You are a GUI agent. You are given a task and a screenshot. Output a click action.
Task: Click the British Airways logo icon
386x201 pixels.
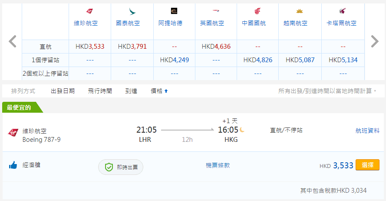216,11
